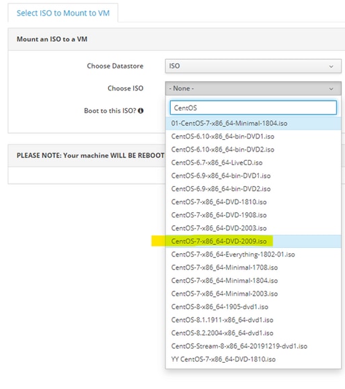Select CentOS-8.2.2004-x86_64-dvd1.iso
Screen dimensions: 345x389
253,333
